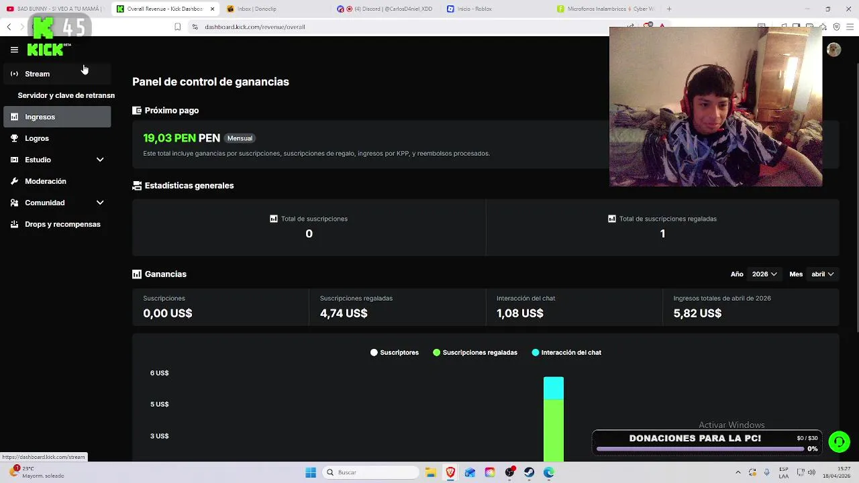Viewport: 859px width, 483px height.
Task: Click Total de suscripciones regaladas stat
Action: click(662, 227)
